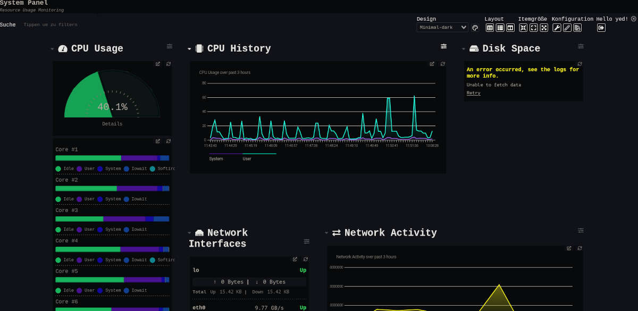This screenshot has height=311, width=638.
Task: Collapse the Network Activity section arrow
Action: point(326,233)
